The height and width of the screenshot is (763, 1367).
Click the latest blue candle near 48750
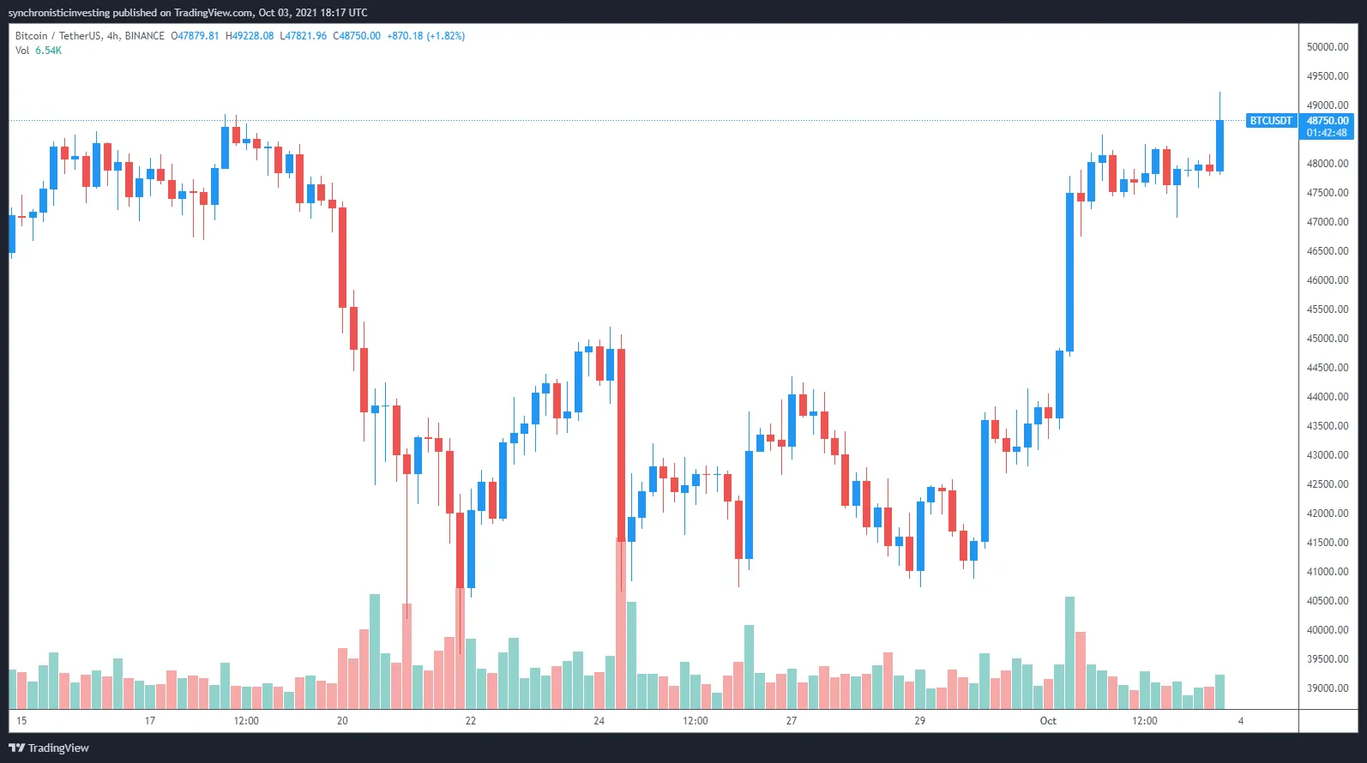pos(1219,146)
